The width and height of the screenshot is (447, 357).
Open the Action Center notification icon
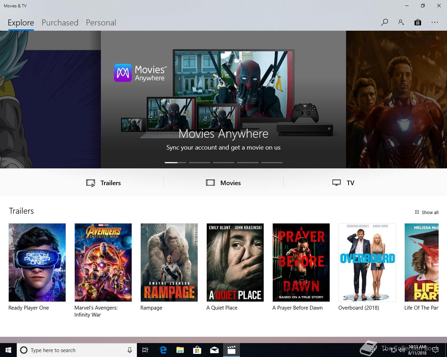tap(435, 350)
